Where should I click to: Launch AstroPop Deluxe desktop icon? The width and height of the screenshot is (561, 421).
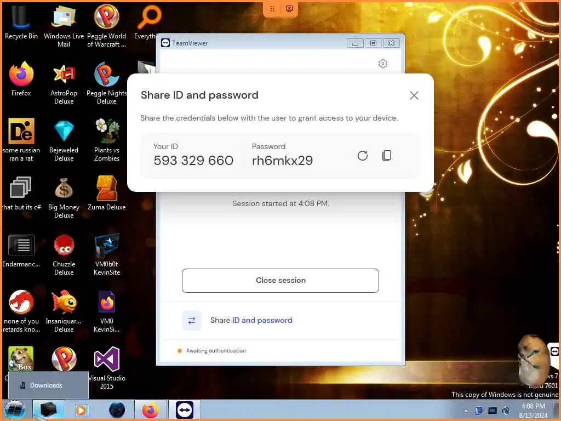click(64, 83)
